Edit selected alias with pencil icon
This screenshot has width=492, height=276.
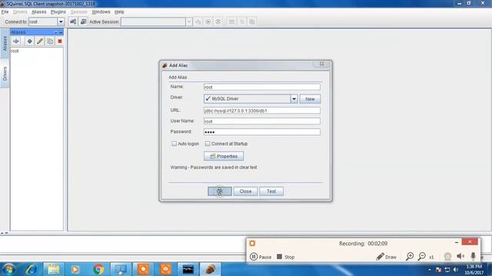pyautogui.click(x=39, y=41)
